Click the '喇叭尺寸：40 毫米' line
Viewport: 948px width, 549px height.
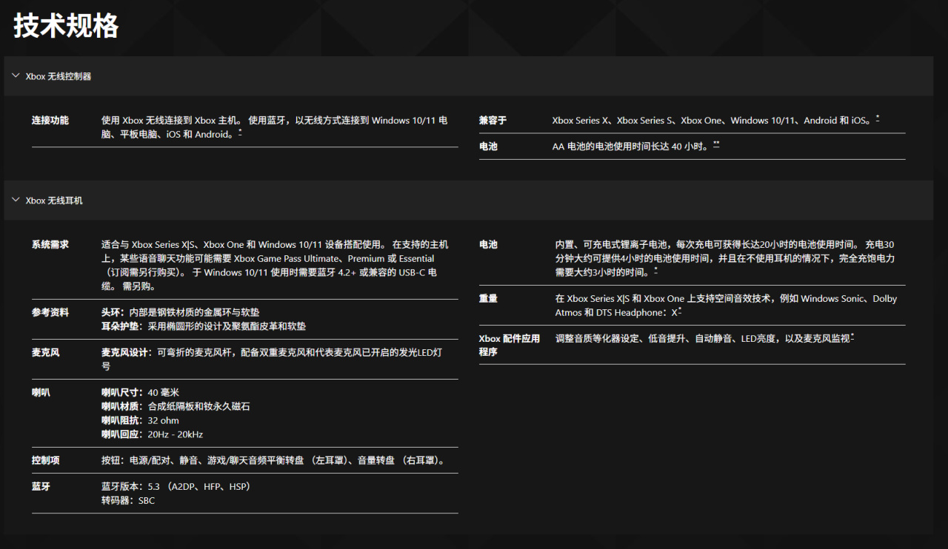(141, 393)
